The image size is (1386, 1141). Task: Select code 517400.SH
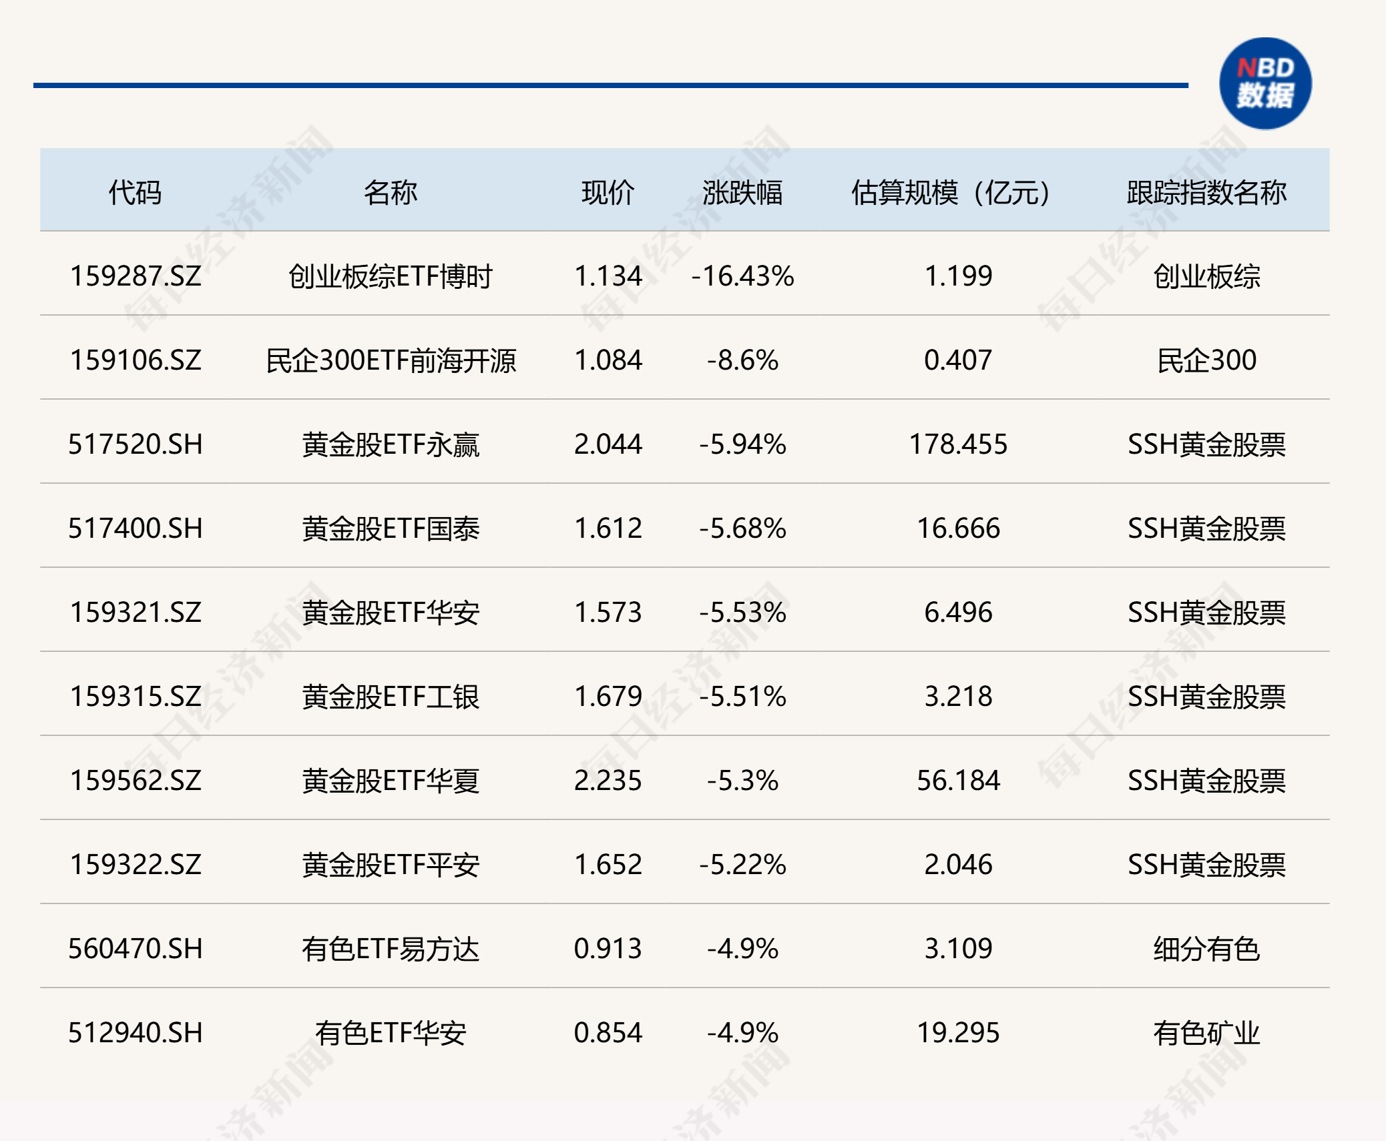pos(136,528)
